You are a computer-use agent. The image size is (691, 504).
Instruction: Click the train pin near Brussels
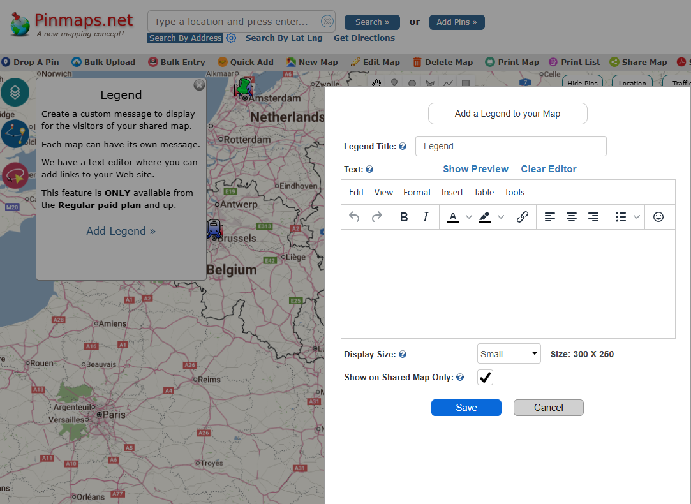(x=214, y=230)
